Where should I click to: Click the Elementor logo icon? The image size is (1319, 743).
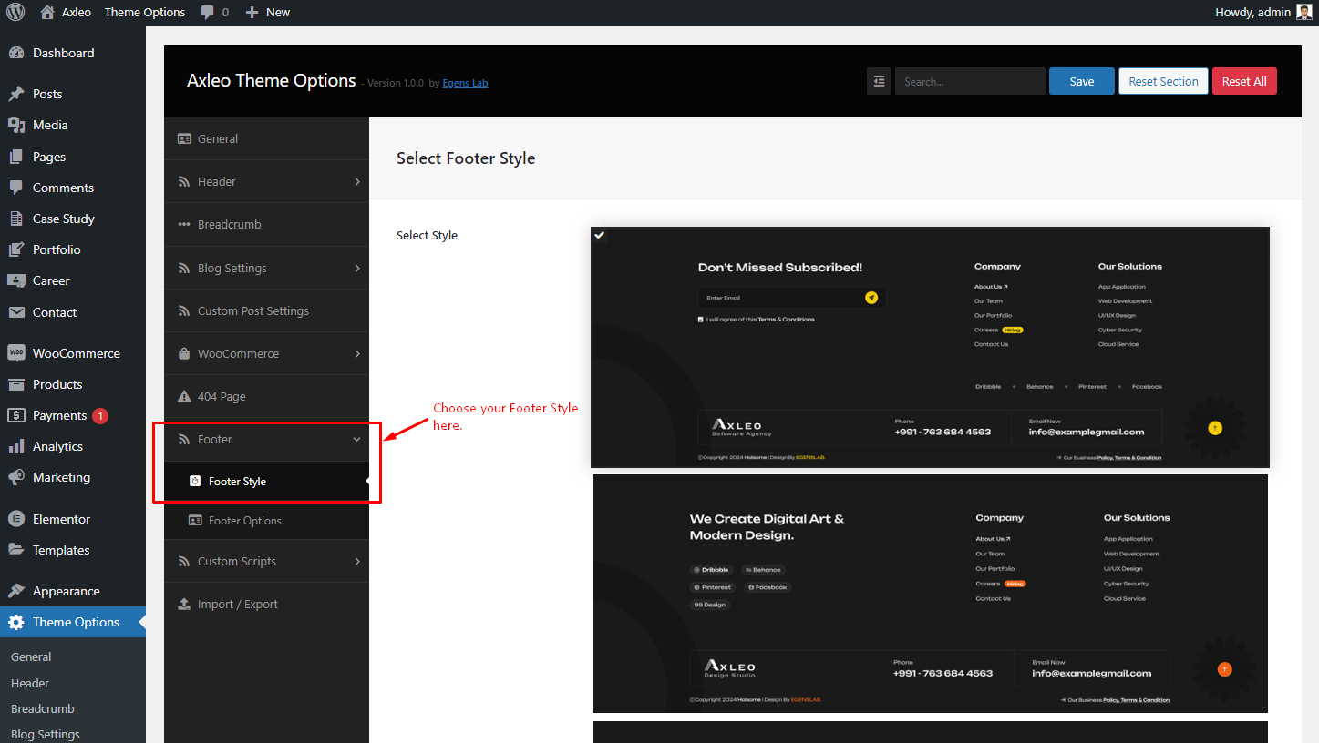(x=16, y=519)
